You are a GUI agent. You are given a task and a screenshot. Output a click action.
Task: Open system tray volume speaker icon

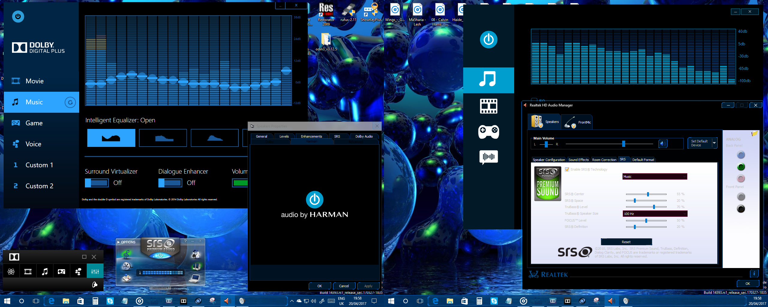point(313,301)
